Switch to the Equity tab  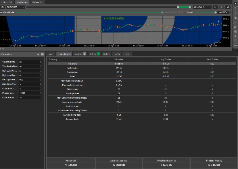click(51, 53)
